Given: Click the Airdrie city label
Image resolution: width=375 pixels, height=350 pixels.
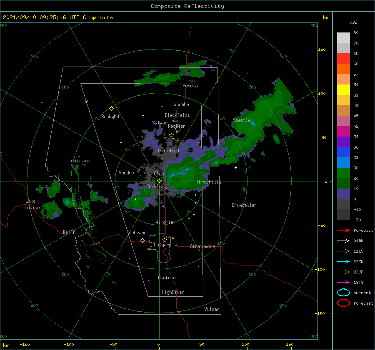Looking at the screenshot, I should (x=164, y=222).
